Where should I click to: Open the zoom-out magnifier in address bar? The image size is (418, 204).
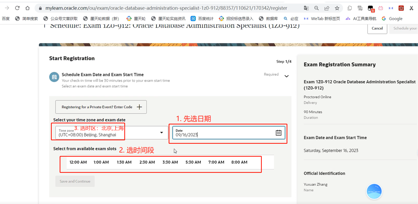point(316,8)
